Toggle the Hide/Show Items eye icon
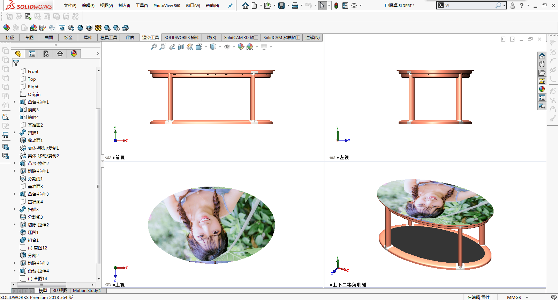The width and height of the screenshot is (558, 300). (x=227, y=47)
